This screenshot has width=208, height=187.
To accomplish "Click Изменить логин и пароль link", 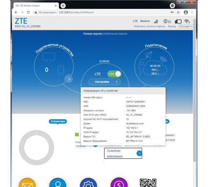I will [149, 26].
